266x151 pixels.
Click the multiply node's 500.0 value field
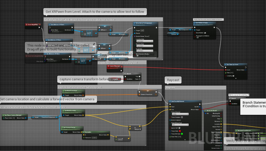[120, 139]
